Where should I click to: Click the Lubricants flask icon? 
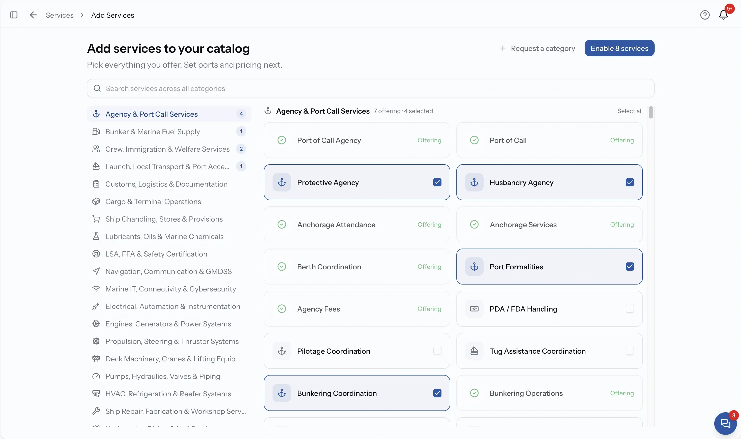(x=96, y=236)
